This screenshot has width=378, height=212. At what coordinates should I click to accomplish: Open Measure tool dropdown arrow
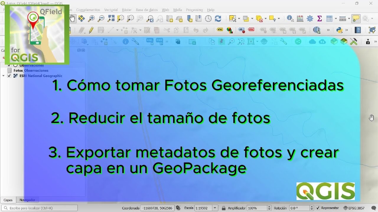pos(349,19)
